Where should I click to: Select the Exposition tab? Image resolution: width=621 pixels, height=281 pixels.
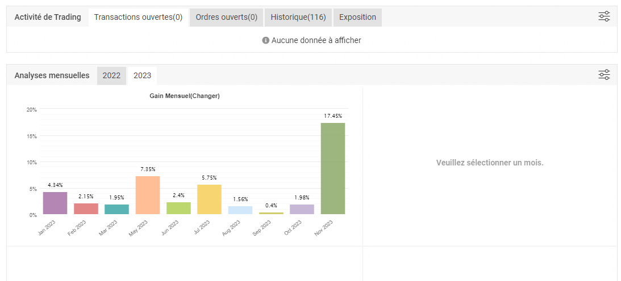click(357, 17)
